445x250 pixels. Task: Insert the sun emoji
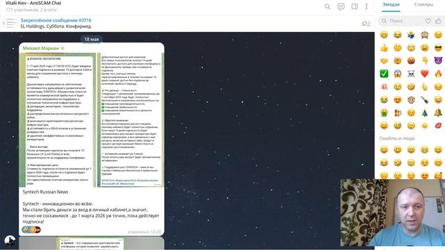[x=425, y=125]
